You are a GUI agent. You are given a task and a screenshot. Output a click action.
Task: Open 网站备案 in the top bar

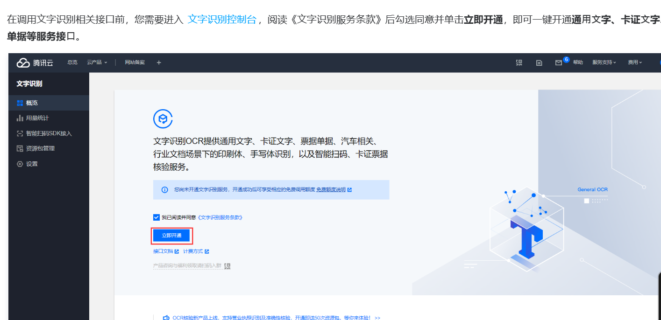(135, 62)
